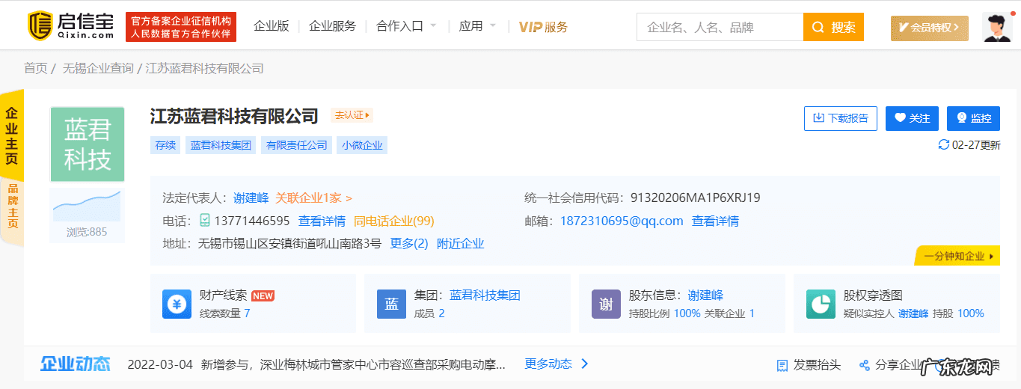Click 查看详情 next to email
1021x389 pixels.
tap(715, 221)
